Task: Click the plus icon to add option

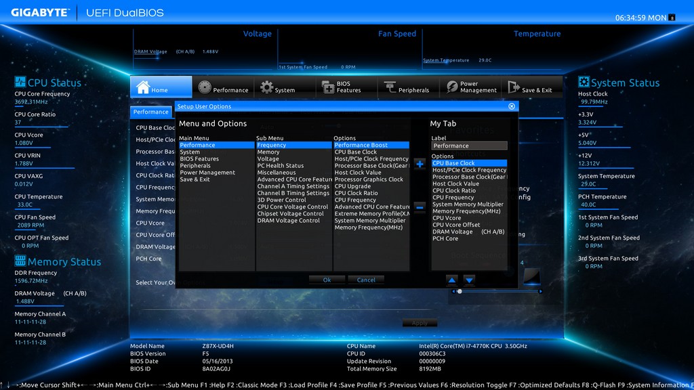Action: coord(420,164)
